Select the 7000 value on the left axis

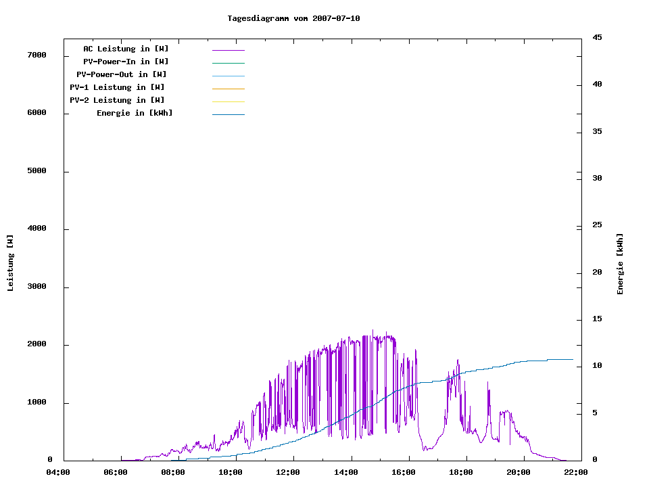[37, 55]
